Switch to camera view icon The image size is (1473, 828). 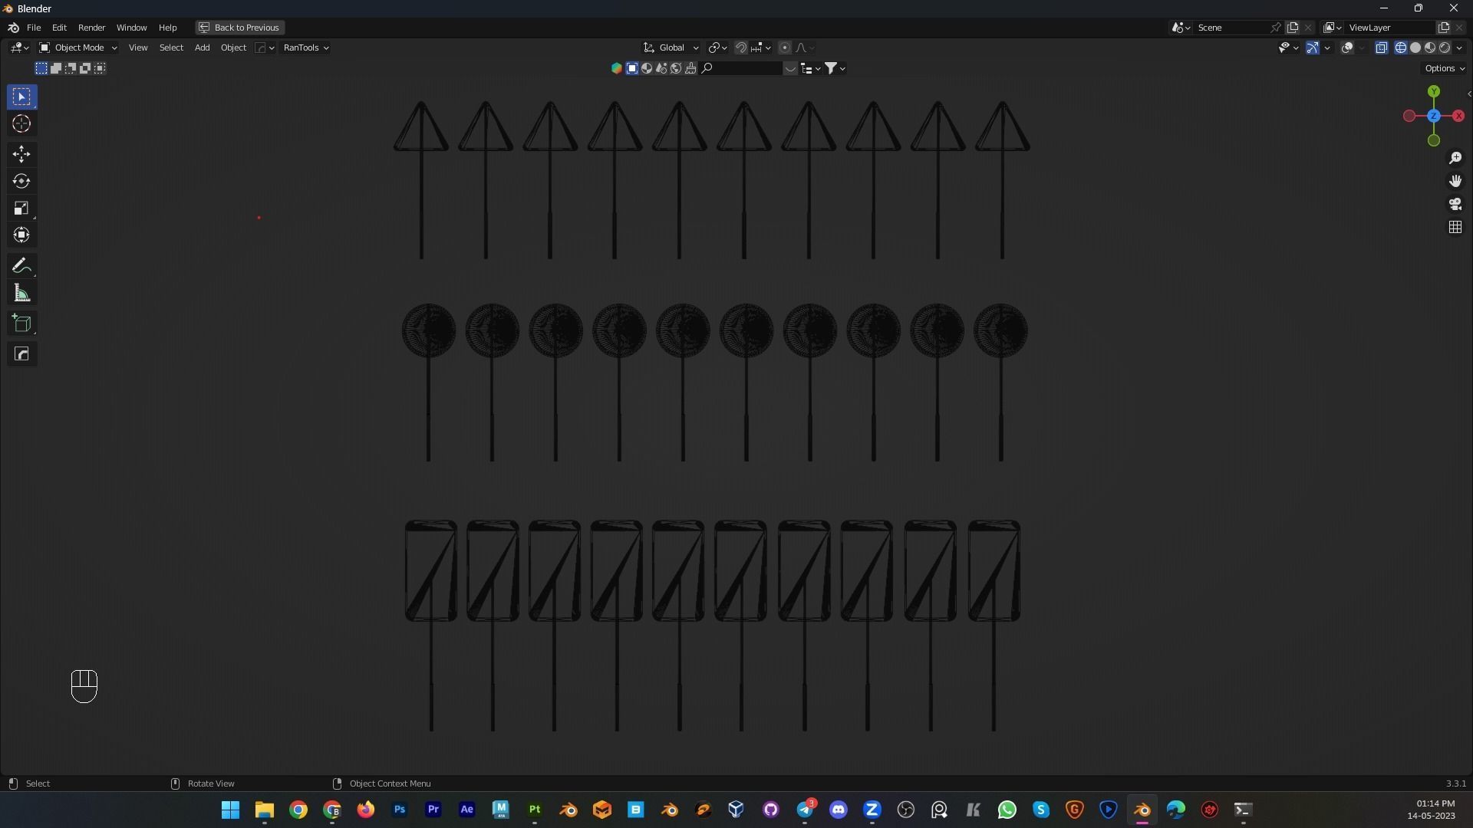(1455, 204)
